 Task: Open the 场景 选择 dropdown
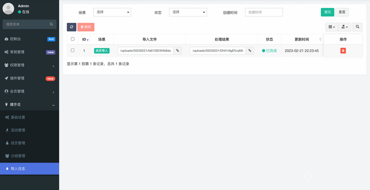112,12
